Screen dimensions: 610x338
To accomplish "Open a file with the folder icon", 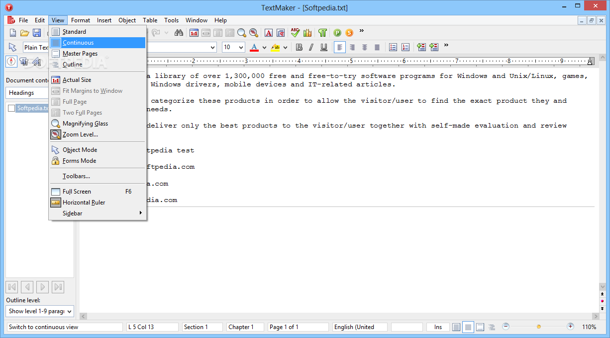I will 24,33.
